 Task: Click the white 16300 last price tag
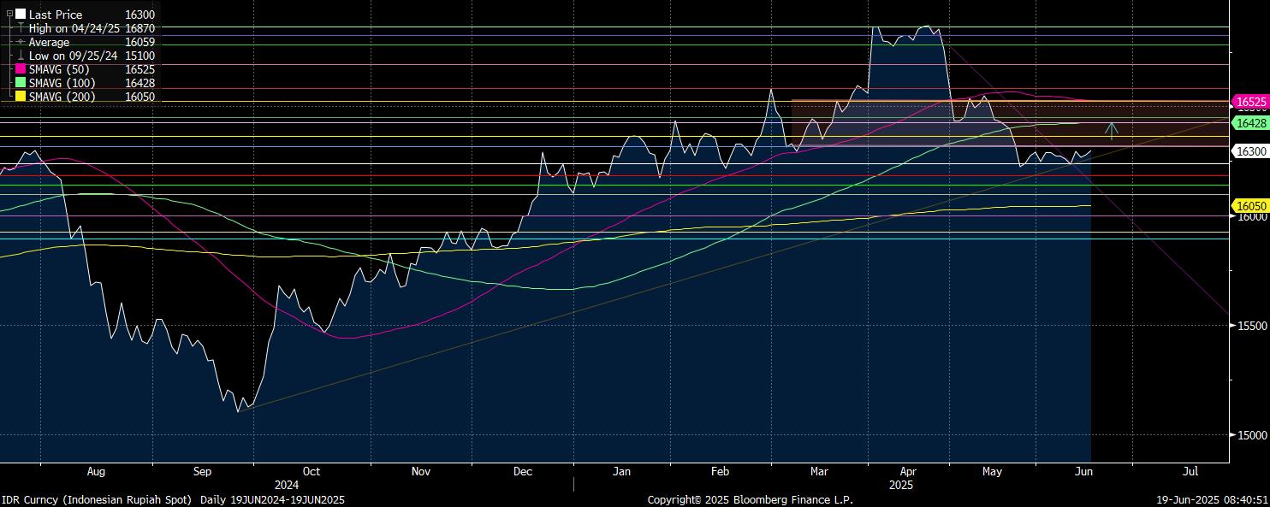point(1250,151)
